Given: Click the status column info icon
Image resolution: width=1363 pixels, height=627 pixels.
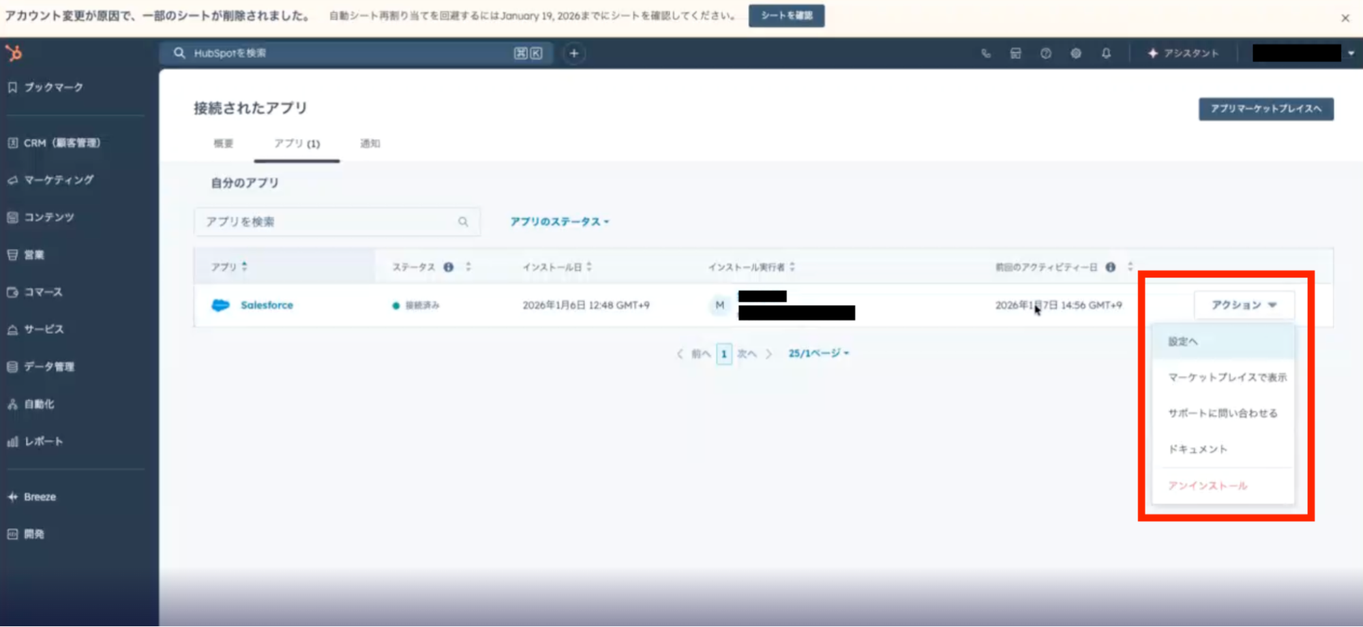Looking at the screenshot, I should (x=448, y=267).
